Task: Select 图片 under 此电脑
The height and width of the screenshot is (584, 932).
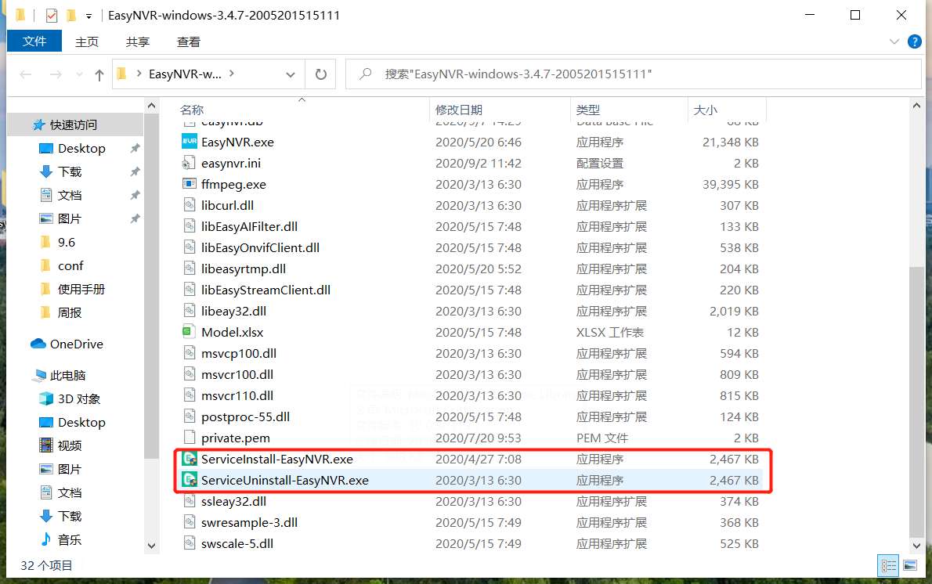Action: (x=70, y=470)
